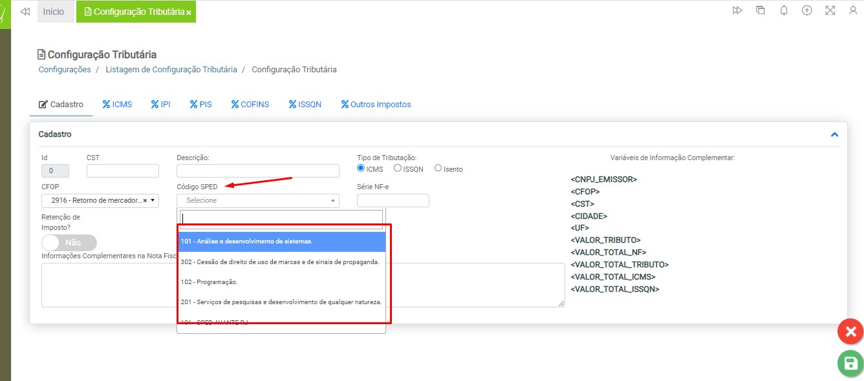864x381 pixels.
Task: Click the Descrição text field
Action: (x=257, y=170)
